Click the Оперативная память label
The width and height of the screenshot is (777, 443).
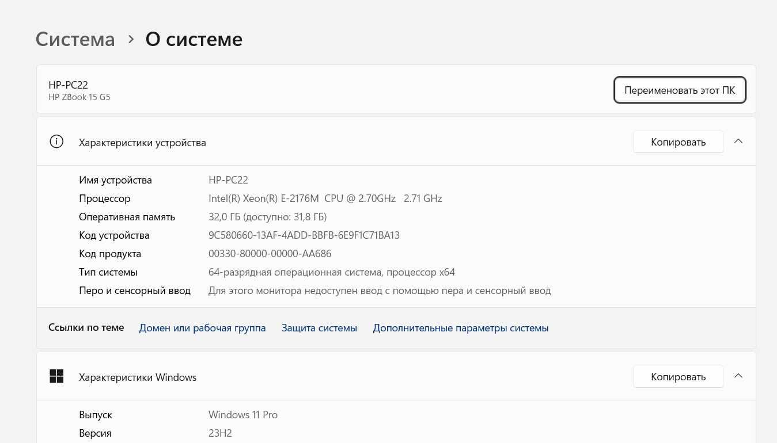click(x=127, y=217)
